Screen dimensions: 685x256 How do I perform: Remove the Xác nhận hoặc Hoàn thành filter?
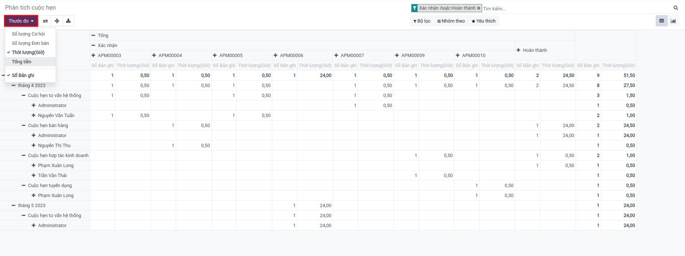[x=479, y=8]
